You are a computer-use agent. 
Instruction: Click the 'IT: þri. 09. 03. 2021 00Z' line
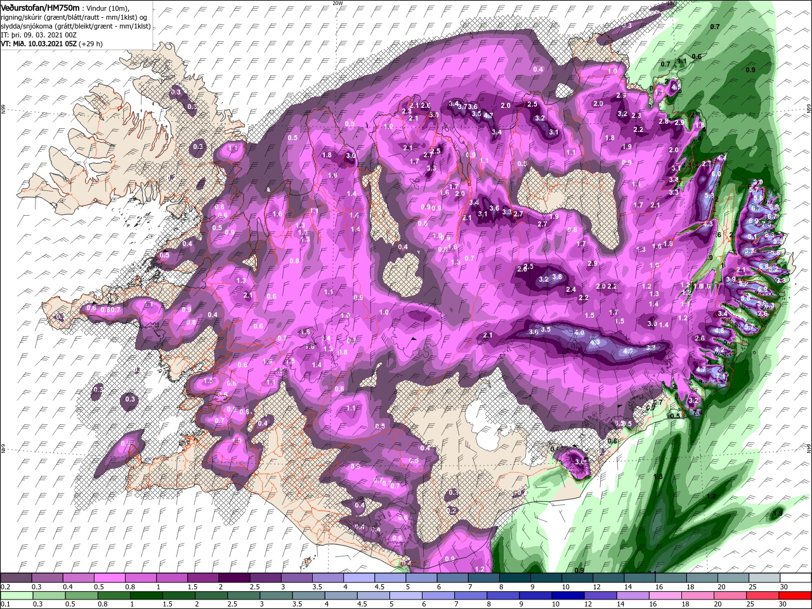pyautogui.click(x=39, y=35)
